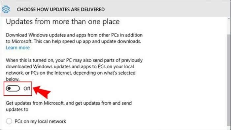Click the Settings gear icon
This screenshot has width=231, height=130.
(6, 9)
